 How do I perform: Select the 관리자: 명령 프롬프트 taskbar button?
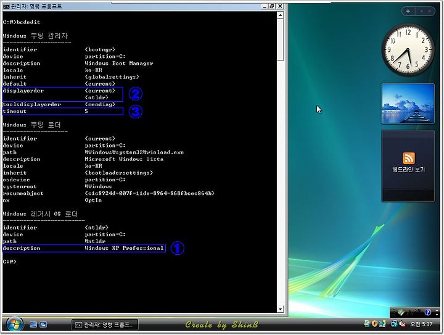(105, 325)
